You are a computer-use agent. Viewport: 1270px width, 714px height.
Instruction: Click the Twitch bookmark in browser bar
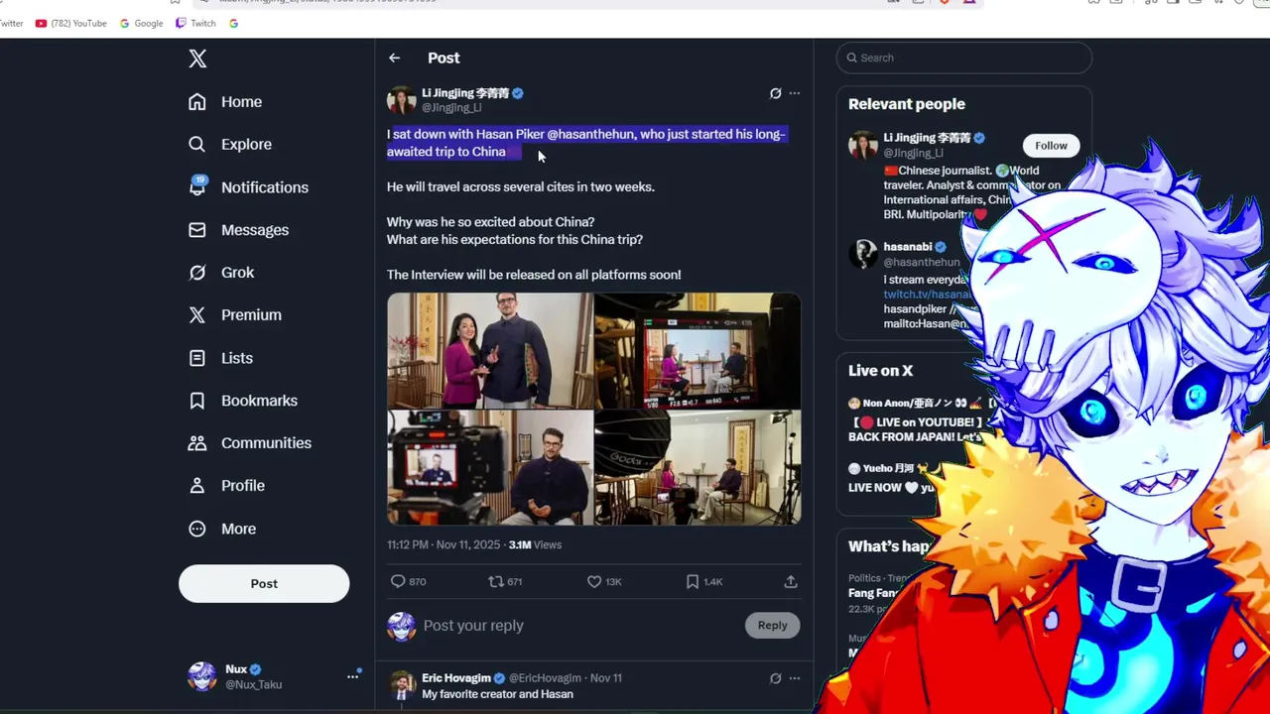click(195, 23)
